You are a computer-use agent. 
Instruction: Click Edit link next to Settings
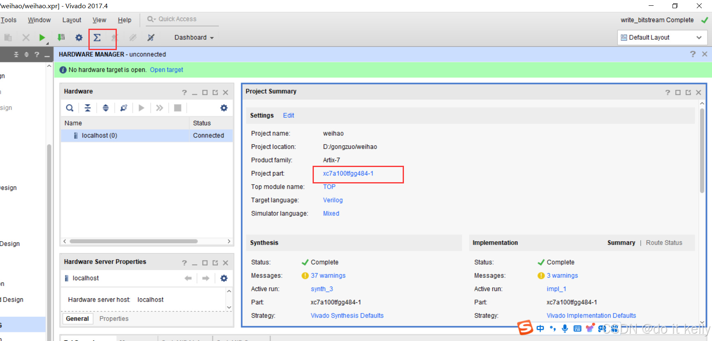tap(288, 115)
